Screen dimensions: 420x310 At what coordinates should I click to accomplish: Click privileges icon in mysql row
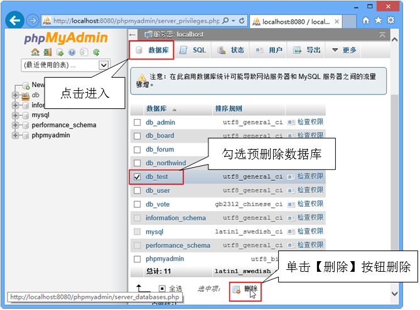click(291, 232)
